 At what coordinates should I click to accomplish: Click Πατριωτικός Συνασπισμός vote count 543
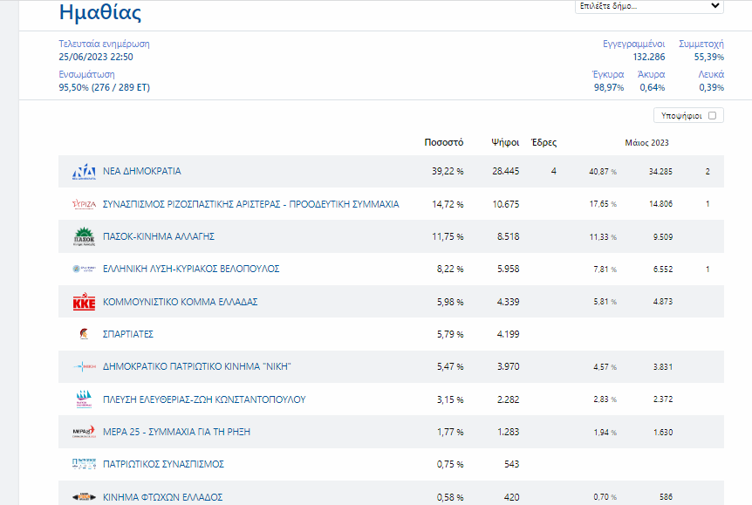[512, 464]
